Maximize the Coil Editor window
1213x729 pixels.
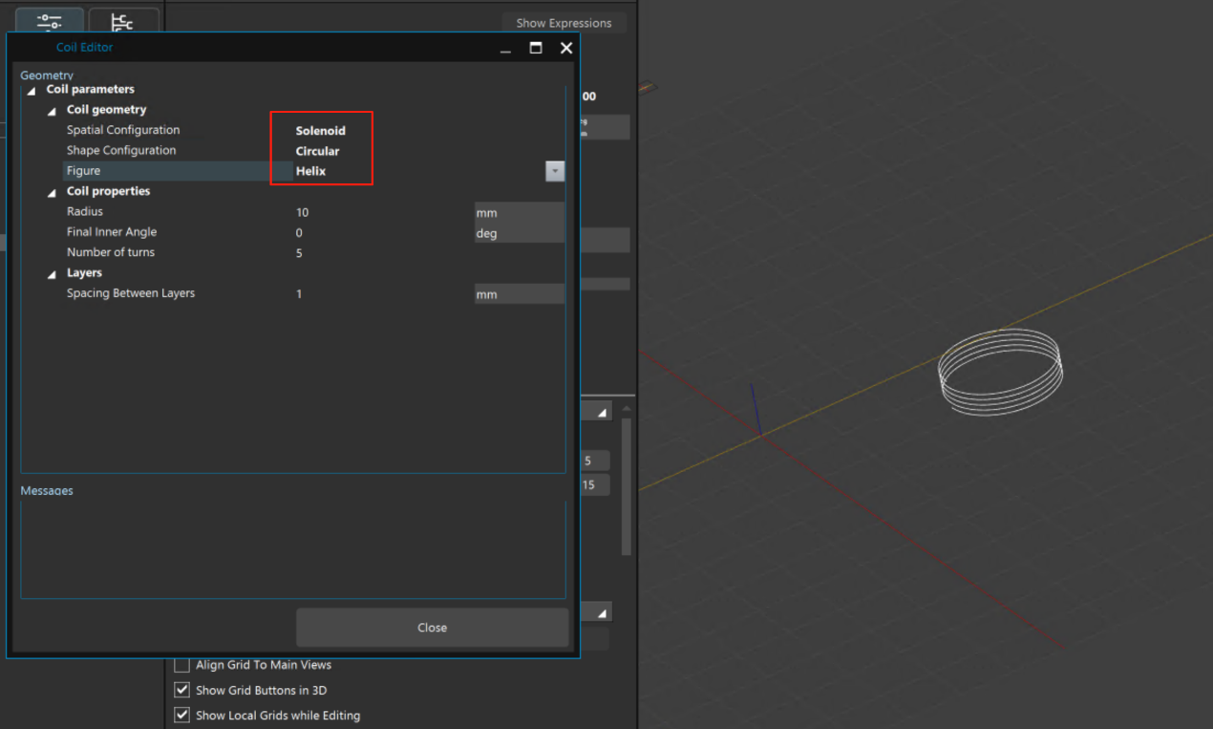(x=536, y=48)
